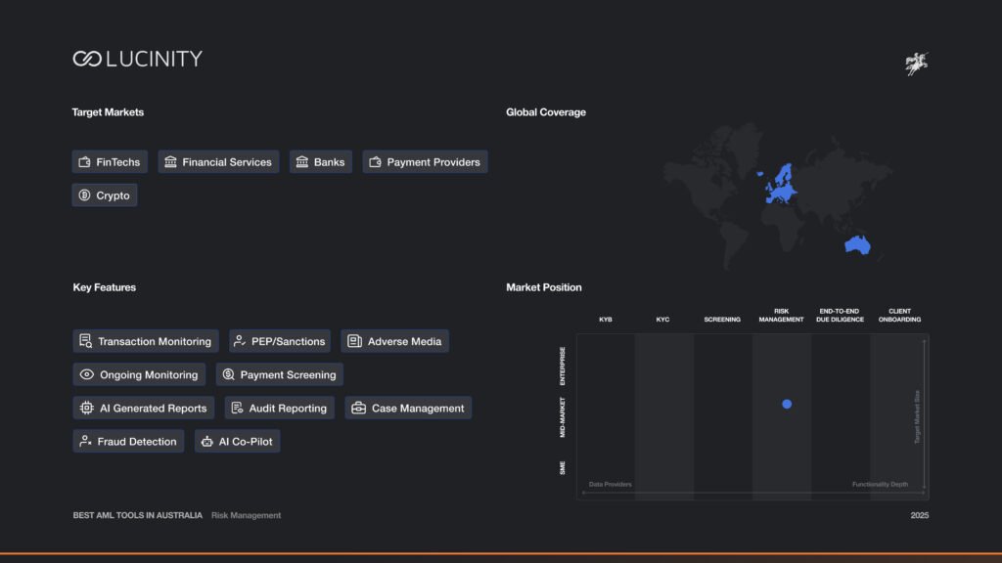The width and height of the screenshot is (1002, 563).
Task: Open the Payment Screening feature label
Action: (x=289, y=374)
